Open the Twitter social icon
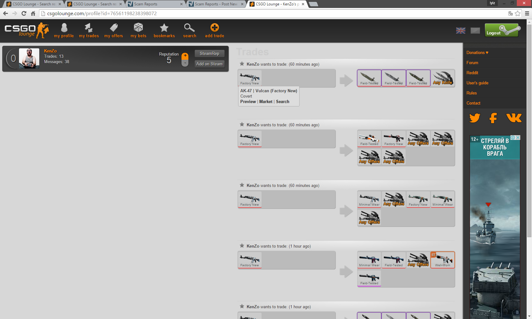Screen dimensions: 532x319 point(475,118)
